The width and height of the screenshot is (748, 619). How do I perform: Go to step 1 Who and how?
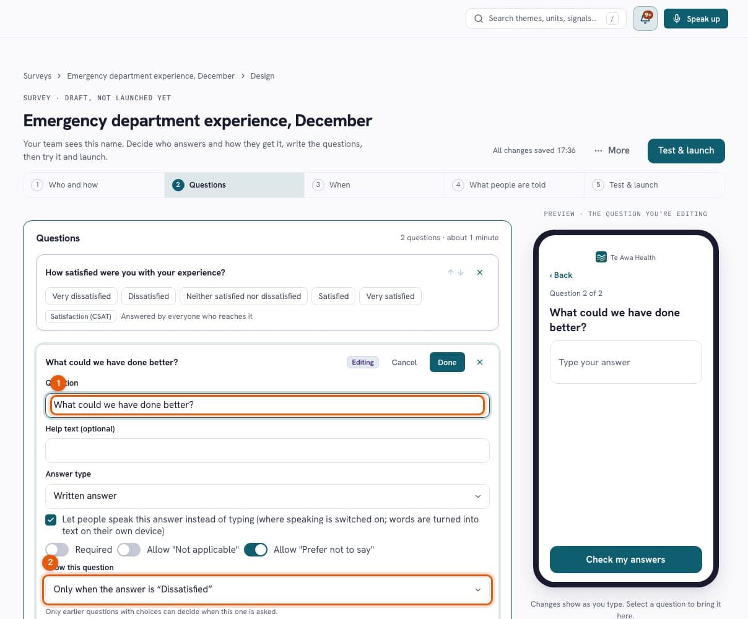94,185
